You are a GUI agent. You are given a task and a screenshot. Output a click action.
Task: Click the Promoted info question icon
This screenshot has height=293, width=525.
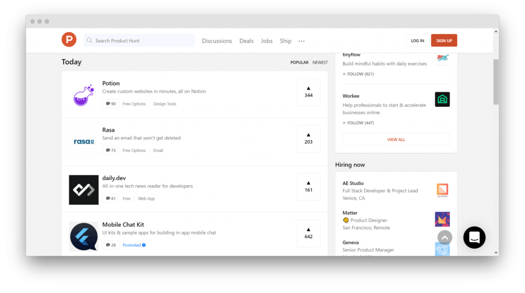pyautogui.click(x=144, y=245)
